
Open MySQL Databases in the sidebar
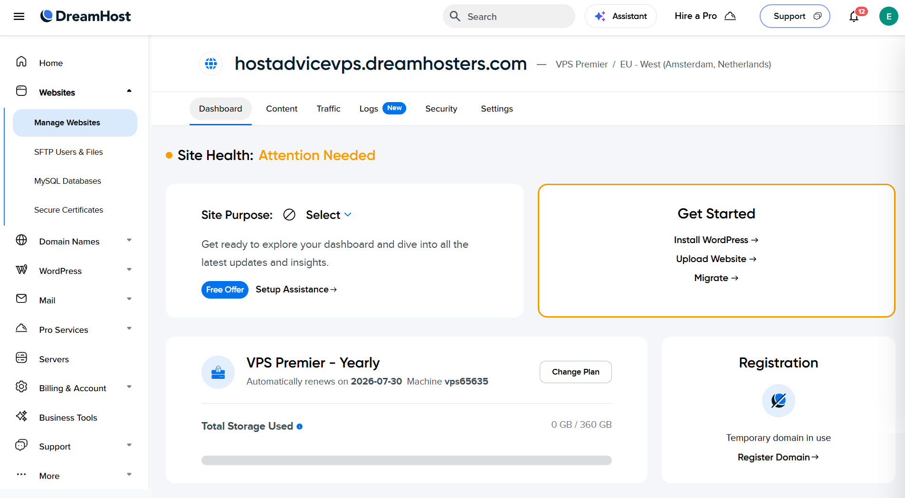pyautogui.click(x=67, y=181)
